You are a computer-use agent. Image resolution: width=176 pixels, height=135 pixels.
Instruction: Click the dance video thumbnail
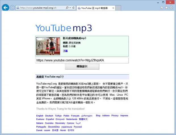[x=48, y=46]
